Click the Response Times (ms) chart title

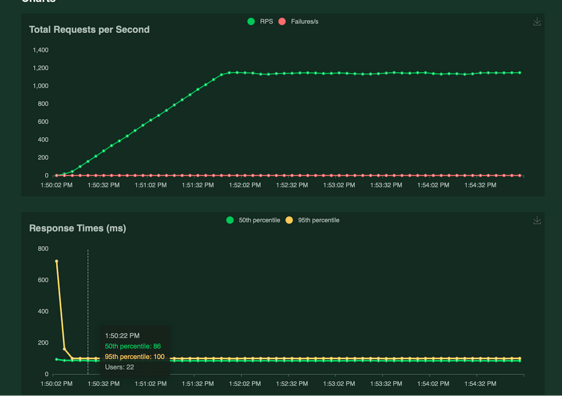click(77, 229)
